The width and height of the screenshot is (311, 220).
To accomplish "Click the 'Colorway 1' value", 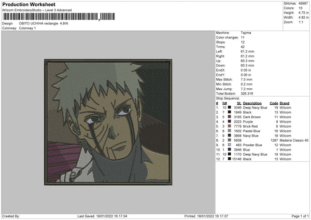I will click(x=27, y=28).
